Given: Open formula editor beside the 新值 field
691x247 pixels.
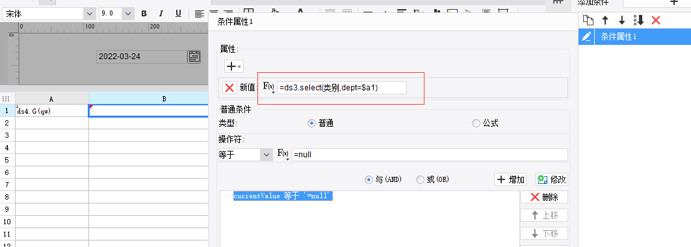Looking at the screenshot, I should point(269,87).
